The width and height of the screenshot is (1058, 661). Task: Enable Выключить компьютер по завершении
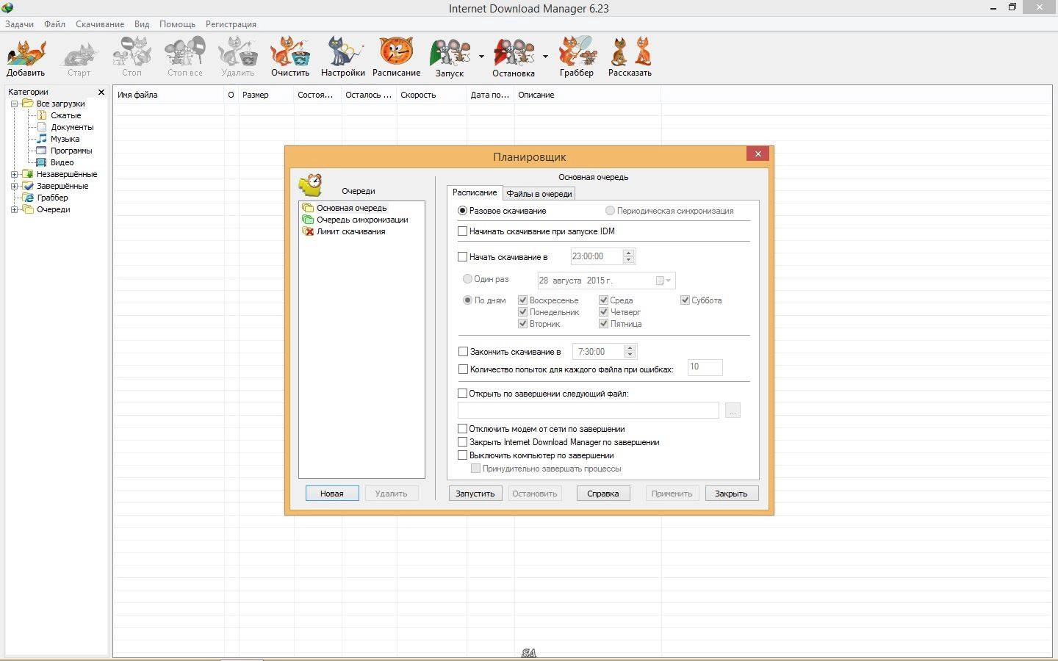coord(463,455)
